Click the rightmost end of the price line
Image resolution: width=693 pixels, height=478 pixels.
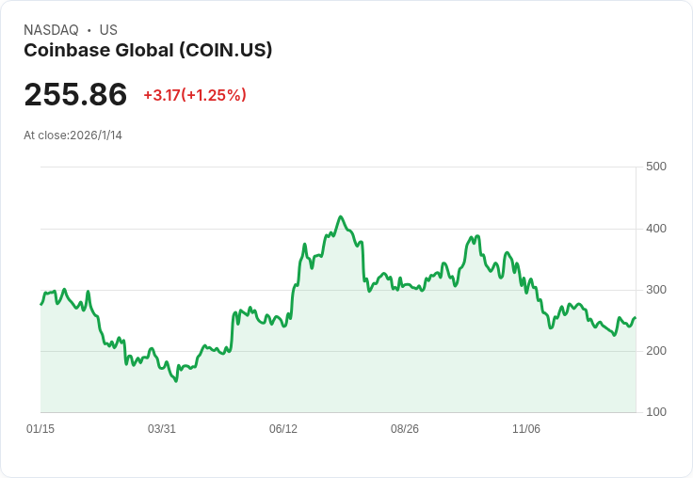coord(635,318)
